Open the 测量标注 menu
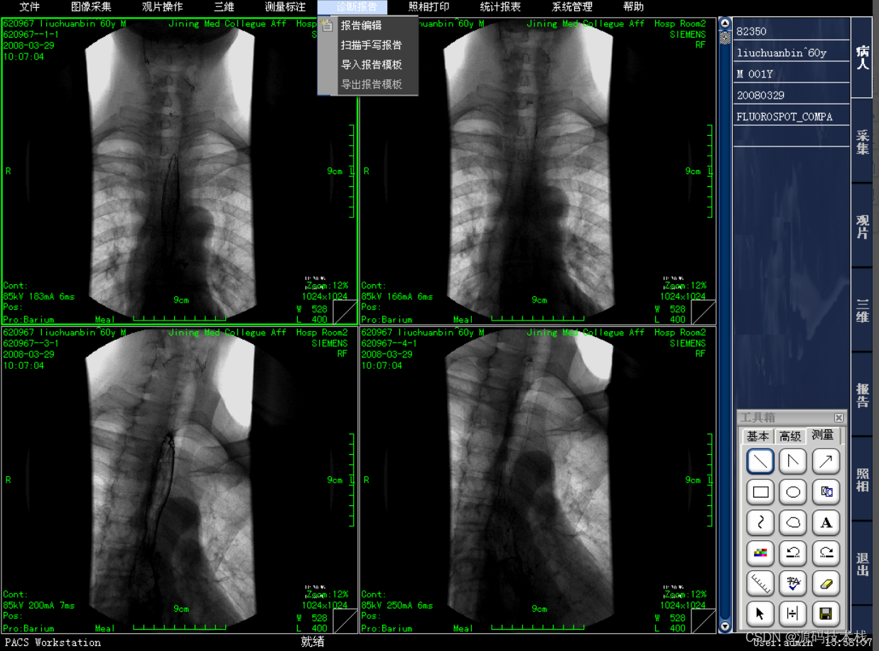 click(285, 7)
